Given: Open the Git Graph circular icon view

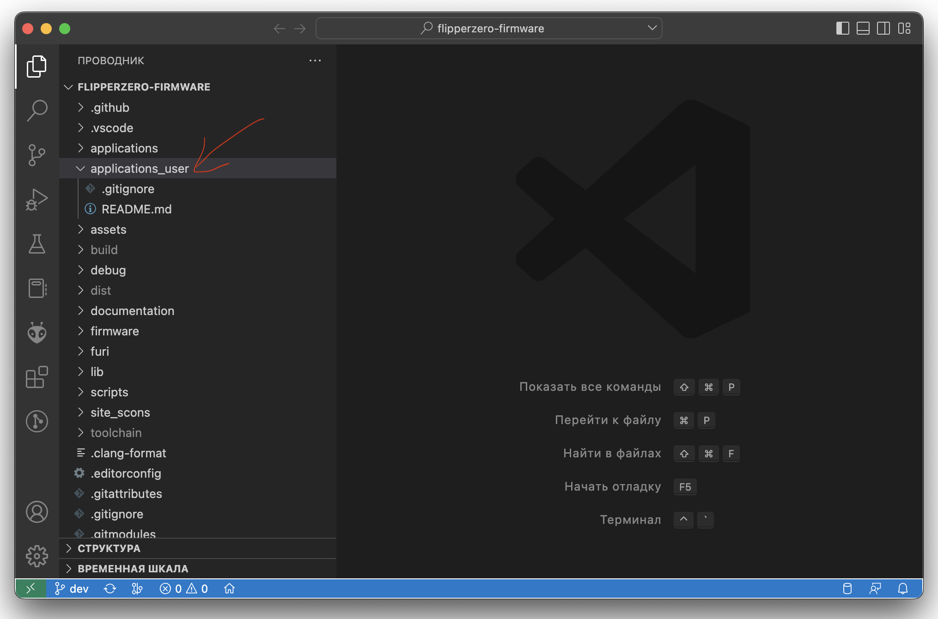Looking at the screenshot, I should point(37,421).
